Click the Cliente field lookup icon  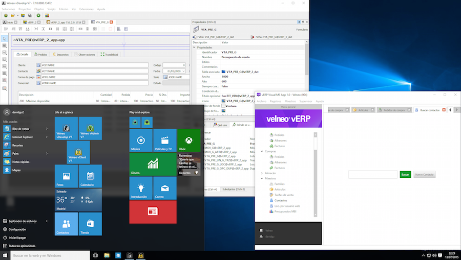point(38,65)
